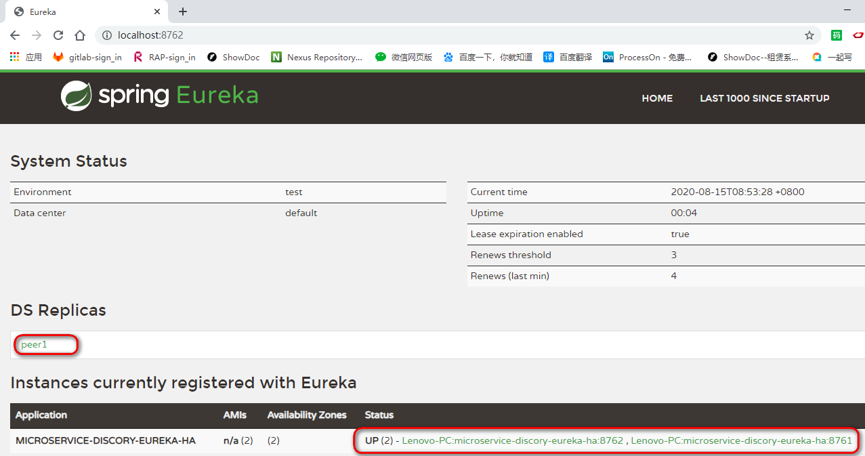Click the HOME navigation link
Screen dimensions: 865x456
656,98
